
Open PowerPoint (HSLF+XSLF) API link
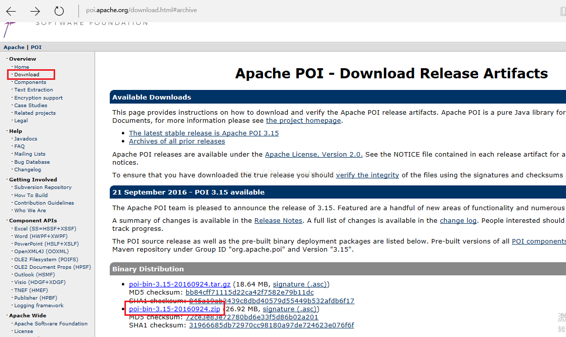[46, 244]
